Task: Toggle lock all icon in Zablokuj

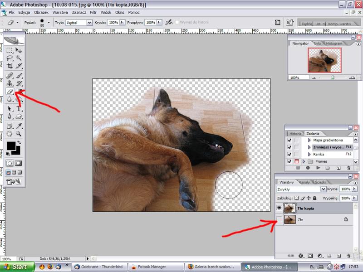Action: 314,198
